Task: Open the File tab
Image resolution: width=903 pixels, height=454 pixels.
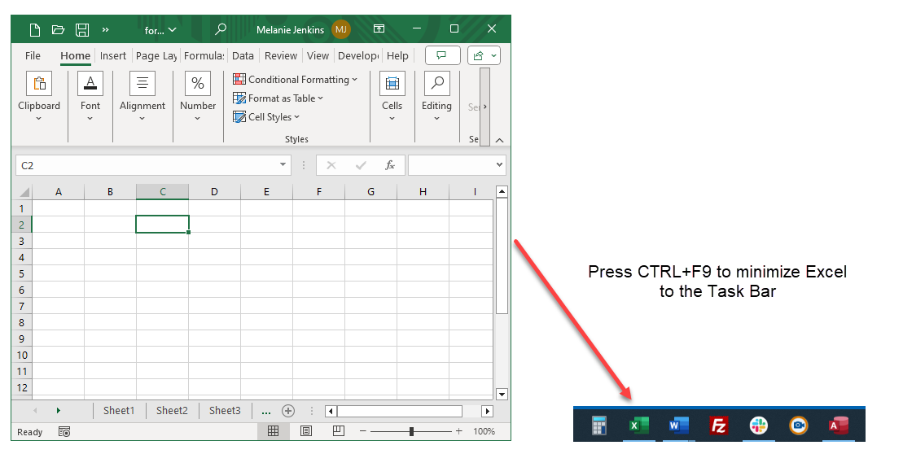Action: point(33,56)
